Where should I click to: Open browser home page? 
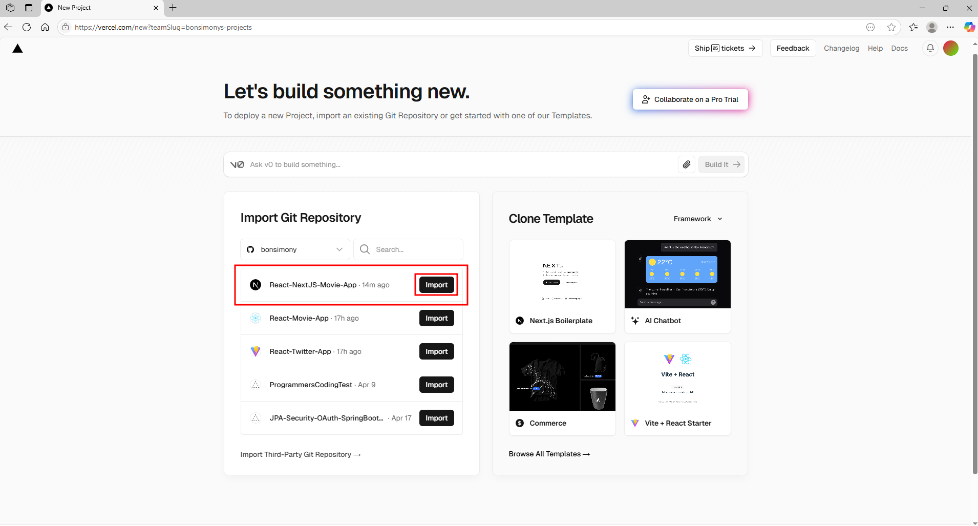45,27
